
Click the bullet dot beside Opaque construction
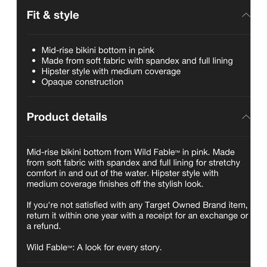point(34,82)
